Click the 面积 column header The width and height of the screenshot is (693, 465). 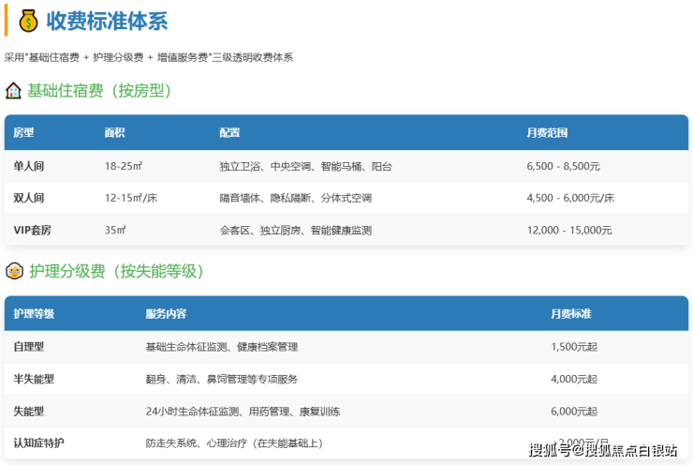pos(114,133)
